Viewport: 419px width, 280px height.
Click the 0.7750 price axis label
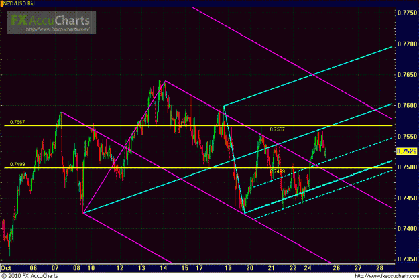[407, 13]
